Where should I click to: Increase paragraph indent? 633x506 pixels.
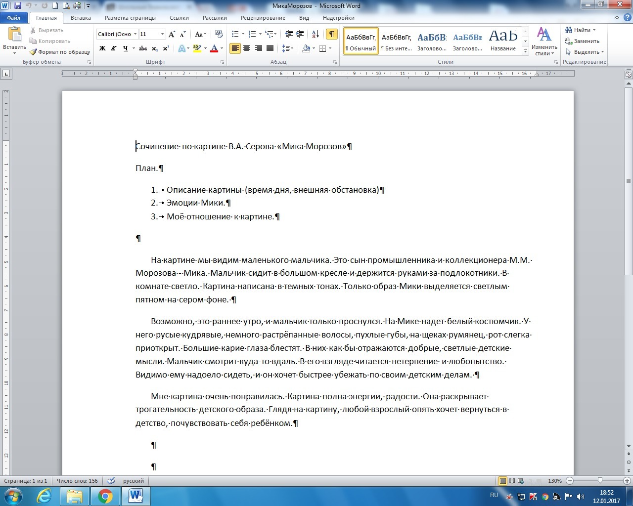tap(300, 34)
